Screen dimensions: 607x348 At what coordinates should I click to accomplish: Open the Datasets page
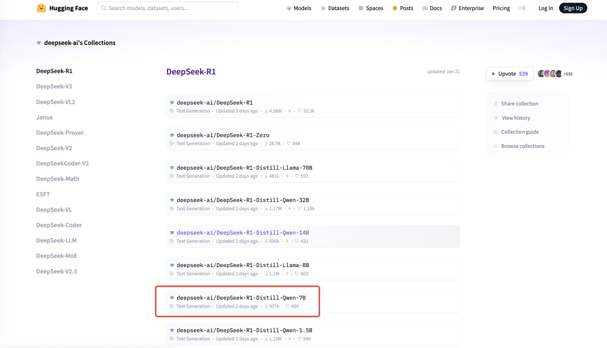click(x=335, y=8)
